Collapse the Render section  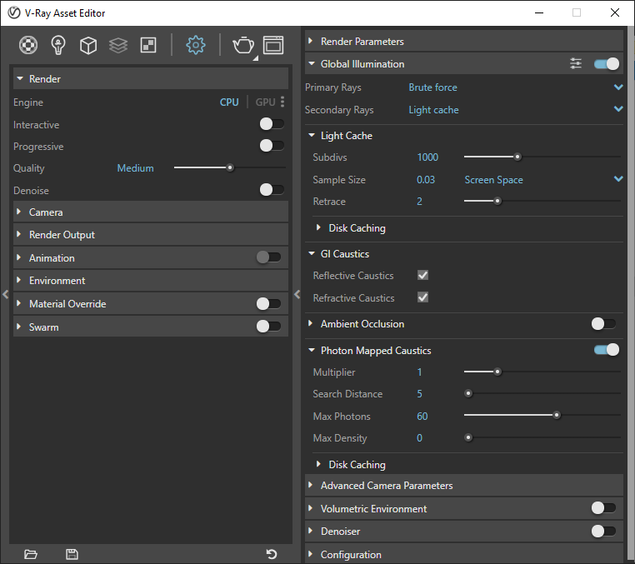(x=151, y=78)
